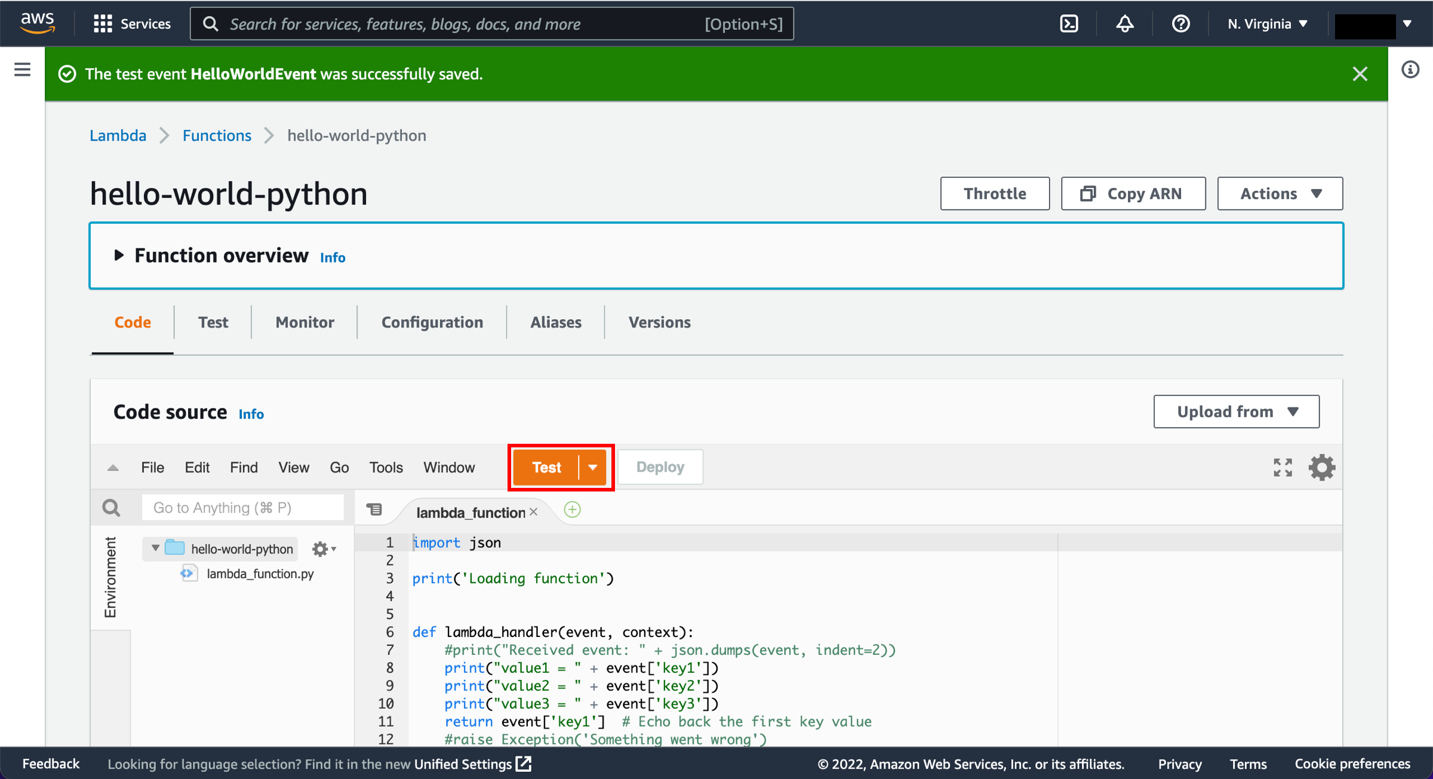Click the Throttle button
Screen dimensions: 1433x779
997,193
